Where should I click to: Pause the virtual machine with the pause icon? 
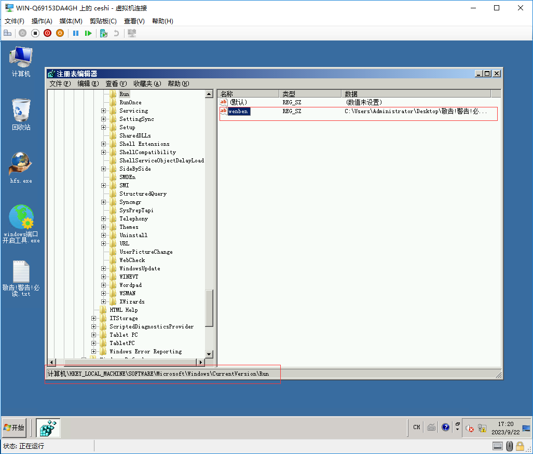click(x=76, y=33)
